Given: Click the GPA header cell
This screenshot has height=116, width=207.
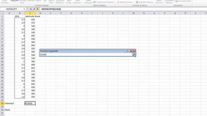Looking at the screenshot, I should pos(20,16).
